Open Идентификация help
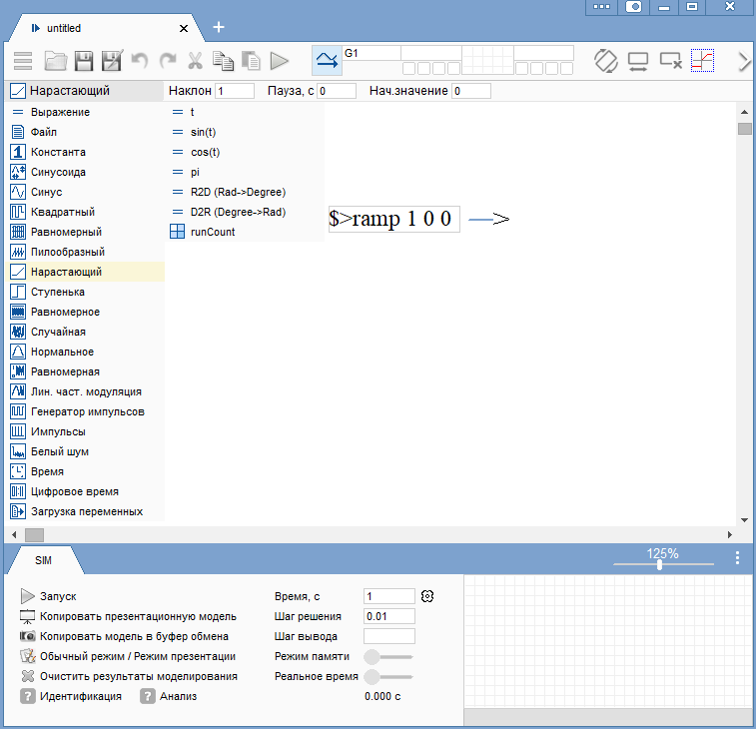The height and width of the screenshot is (729, 756). click(71, 696)
